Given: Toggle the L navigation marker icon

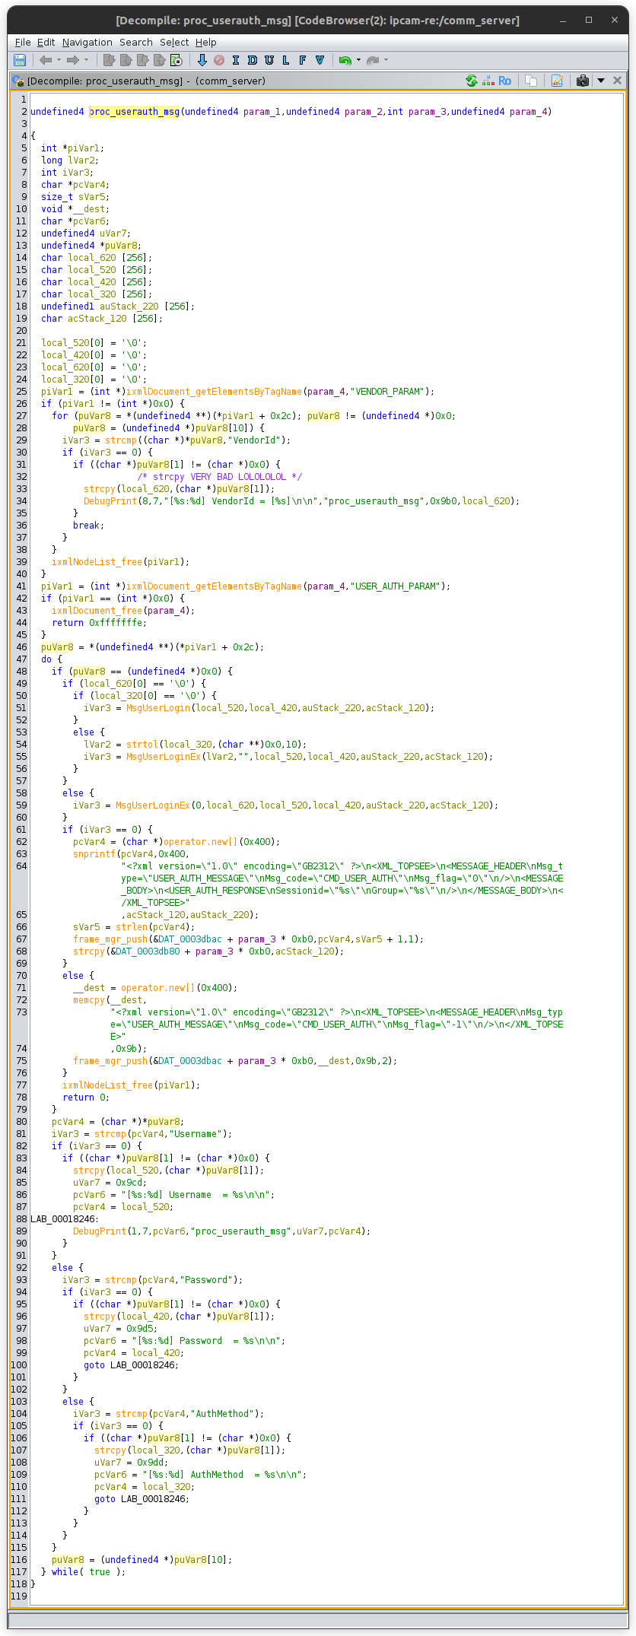Looking at the screenshot, I should click(286, 60).
